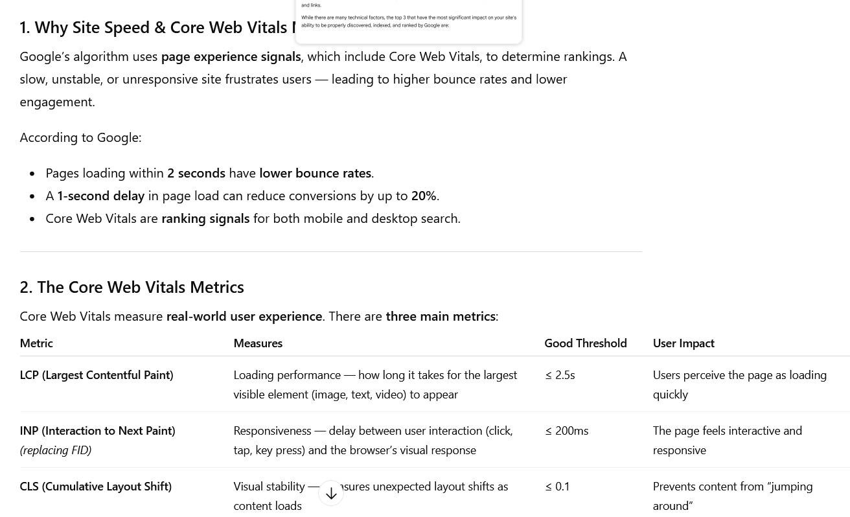Click the '≤ 0.1' threshold value

pyautogui.click(x=557, y=486)
